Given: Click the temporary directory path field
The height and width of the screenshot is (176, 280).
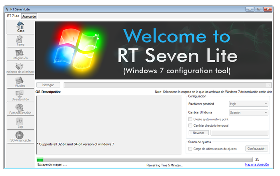Looking at the screenshot, I should click(239, 133).
